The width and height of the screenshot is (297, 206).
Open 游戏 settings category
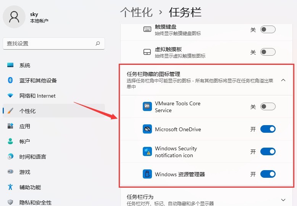54,172
